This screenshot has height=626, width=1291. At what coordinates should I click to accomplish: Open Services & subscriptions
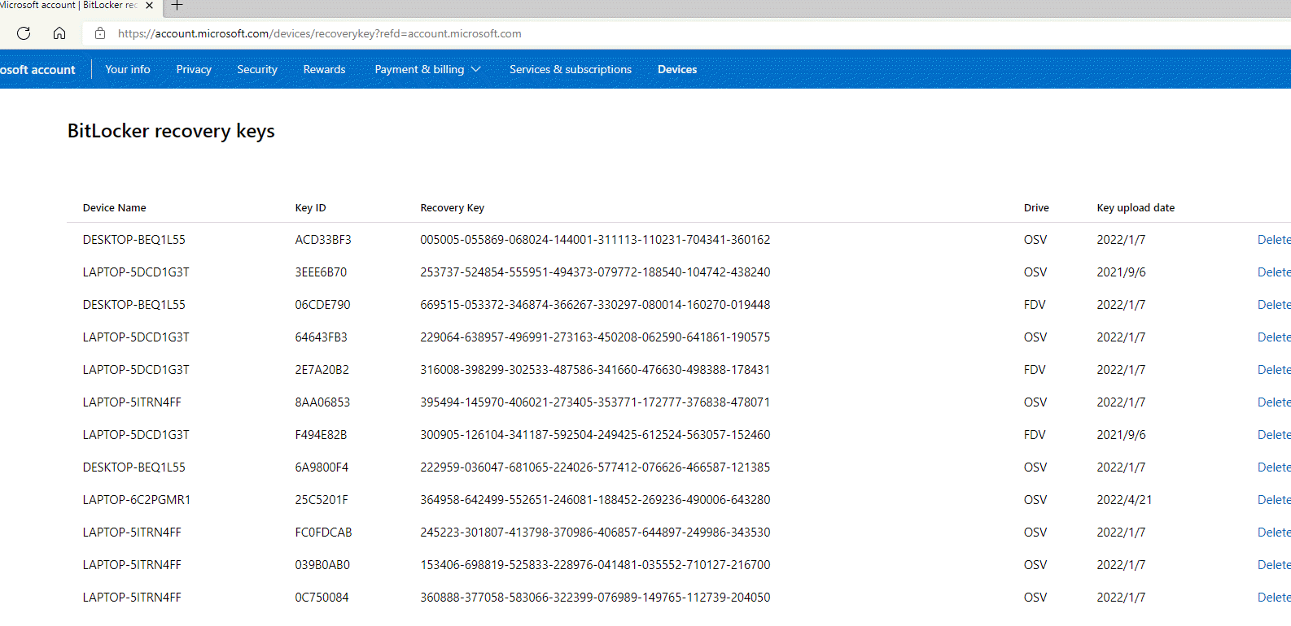[x=571, y=69]
